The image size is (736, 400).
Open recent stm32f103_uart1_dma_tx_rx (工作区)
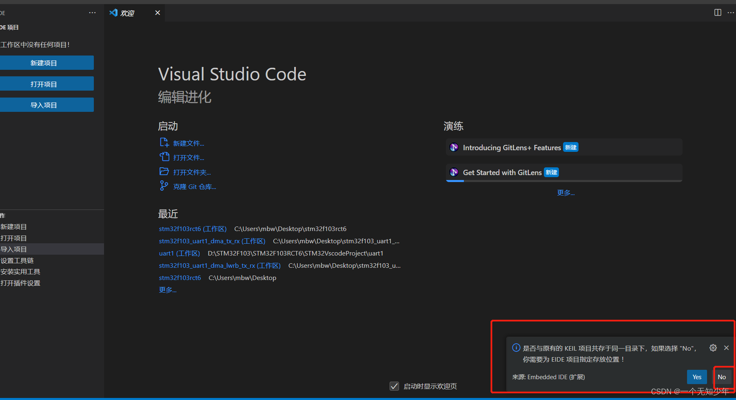coord(212,241)
